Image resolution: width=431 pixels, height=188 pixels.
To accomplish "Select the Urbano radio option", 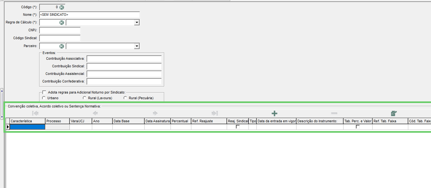I will tap(44, 98).
